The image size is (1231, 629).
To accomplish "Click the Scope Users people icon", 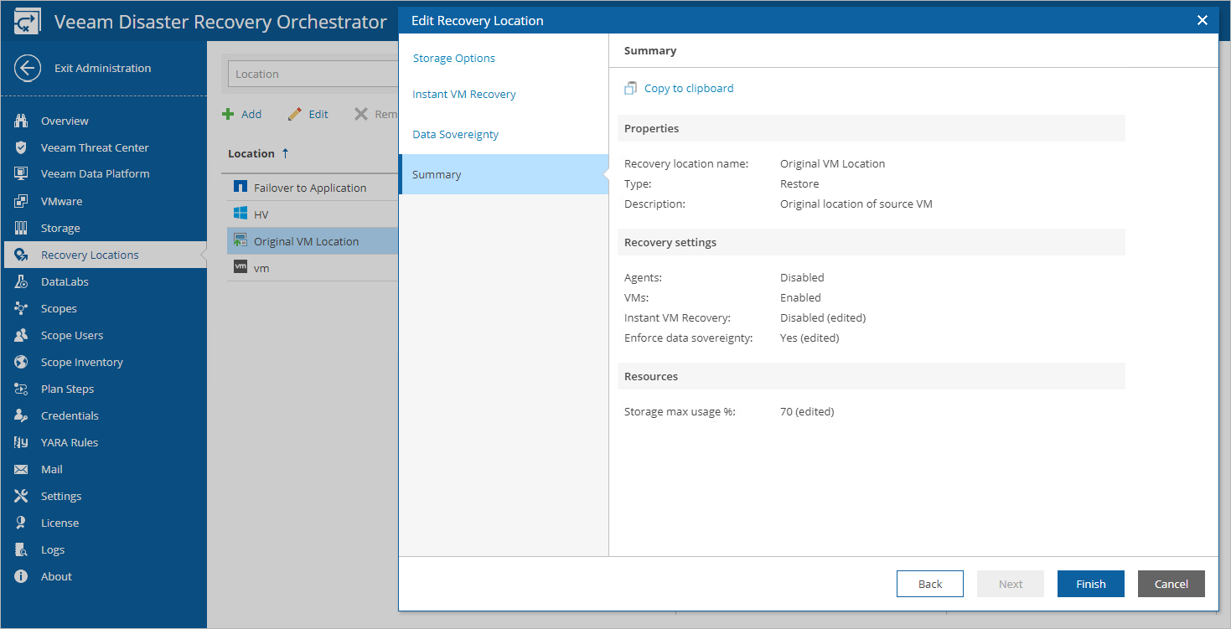I will 22,335.
